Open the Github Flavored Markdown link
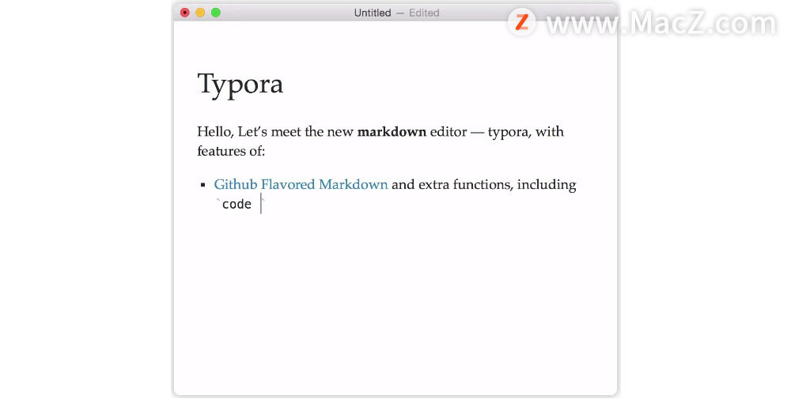 point(301,184)
